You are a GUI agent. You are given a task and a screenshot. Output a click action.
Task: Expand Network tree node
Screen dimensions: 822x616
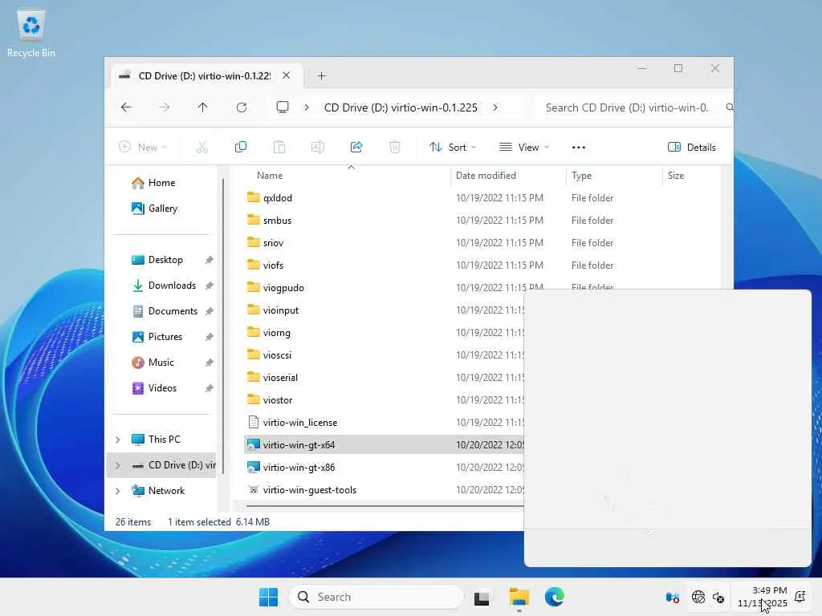point(118,491)
